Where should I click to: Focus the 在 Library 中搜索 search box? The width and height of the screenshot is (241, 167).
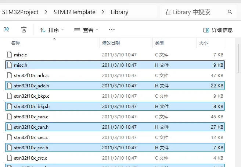point(198,12)
